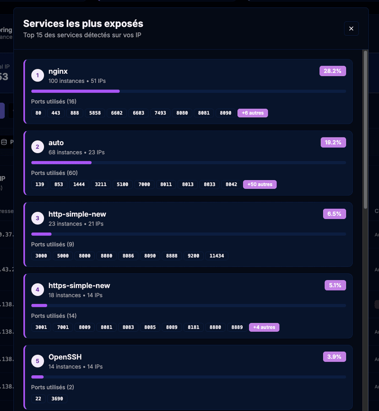
Task: Click port 3690 chip under OpenSSH
Action: (x=57, y=399)
